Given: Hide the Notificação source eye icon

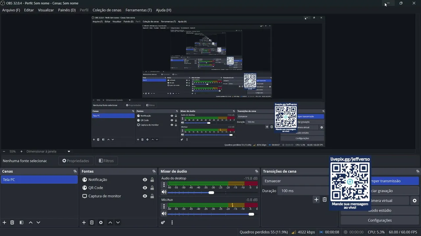Looking at the screenshot, I should click(x=145, y=180).
